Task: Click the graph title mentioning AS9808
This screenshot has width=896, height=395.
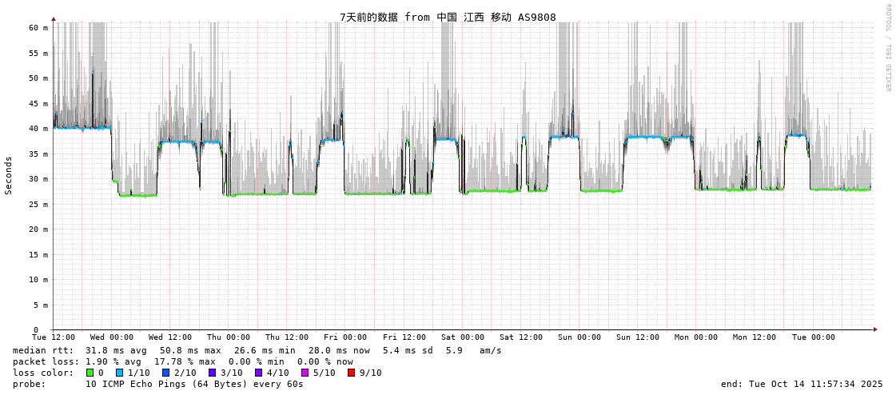Action: point(448,18)
